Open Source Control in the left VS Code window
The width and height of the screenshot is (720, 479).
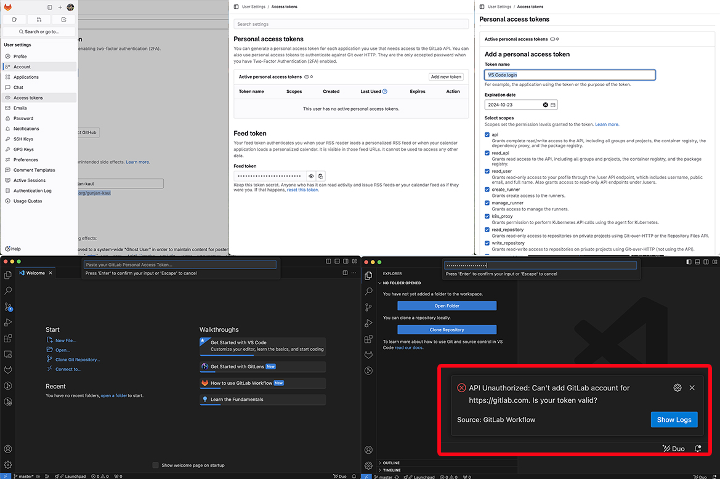tap(8, 307)
